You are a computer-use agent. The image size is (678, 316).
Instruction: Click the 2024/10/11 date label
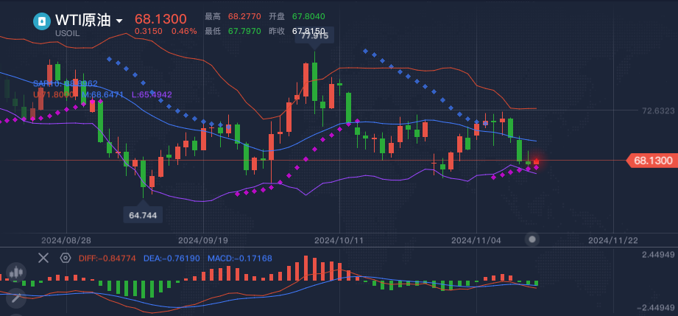pos(339,240)
